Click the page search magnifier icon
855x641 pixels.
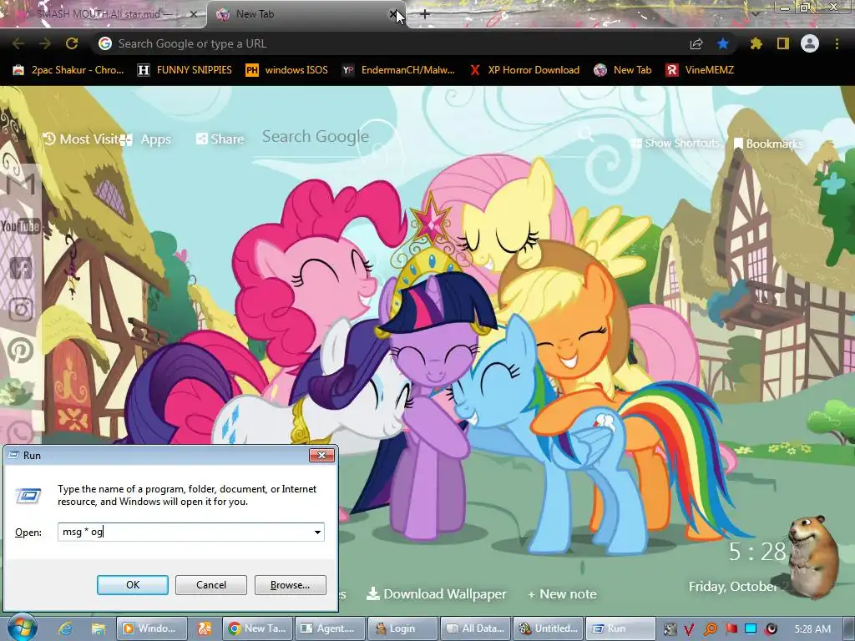(585, 134)
